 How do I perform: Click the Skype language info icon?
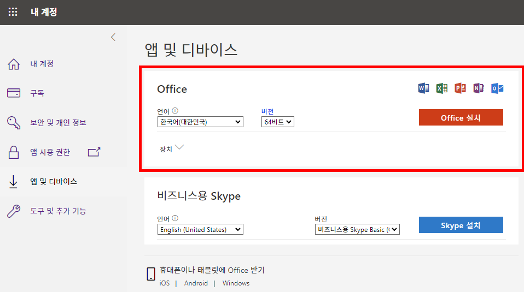(175, 218)
